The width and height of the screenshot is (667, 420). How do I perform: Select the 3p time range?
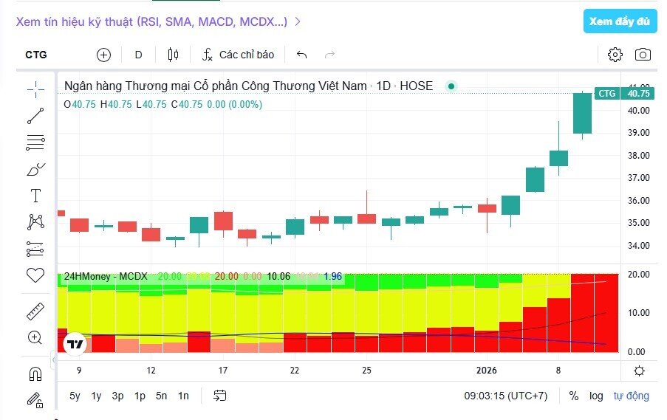coord(117,396)
